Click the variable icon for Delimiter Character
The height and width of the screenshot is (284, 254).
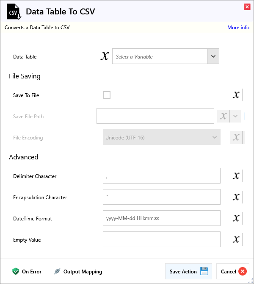[236, 176]
